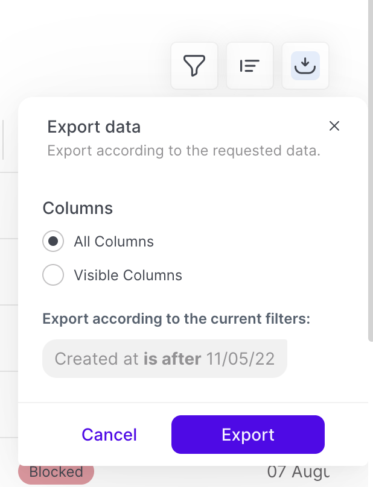Close the Export data dialog with X
This screenshot has width=373, height=487.
[334, 126]
